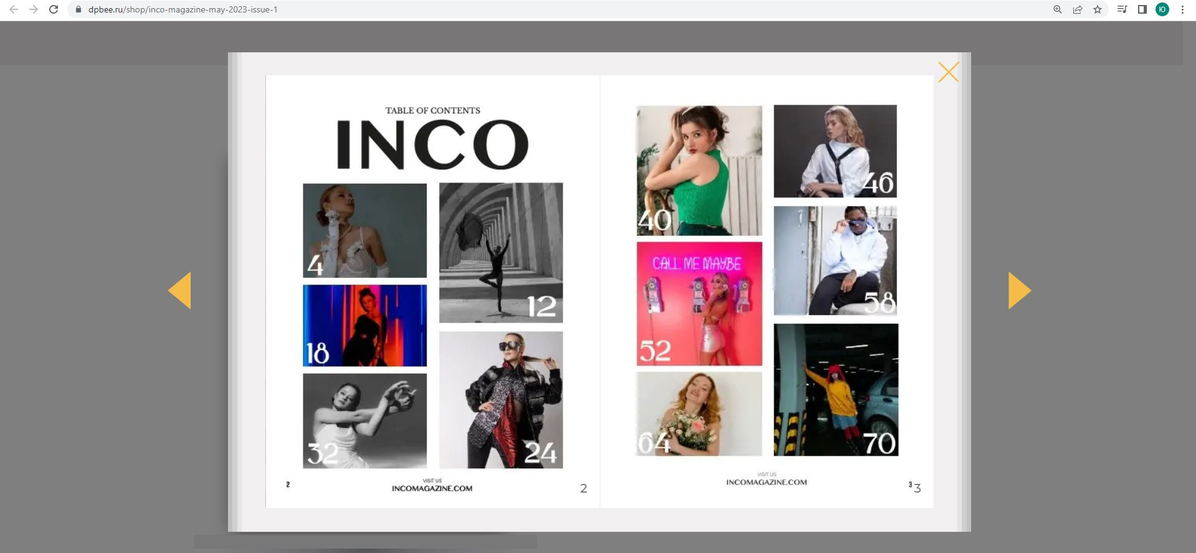Go to the next magazine page spread
Screen dimensions: 1196x553
[1019, 290]
